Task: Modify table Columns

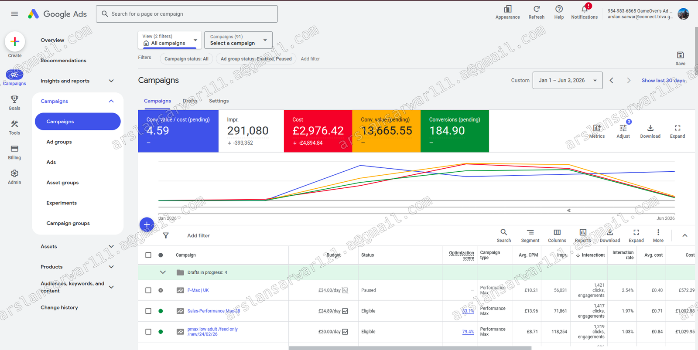Action: pos(557,235)
